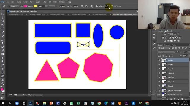Add a Color Balance adjustment

tap(167, 37)
